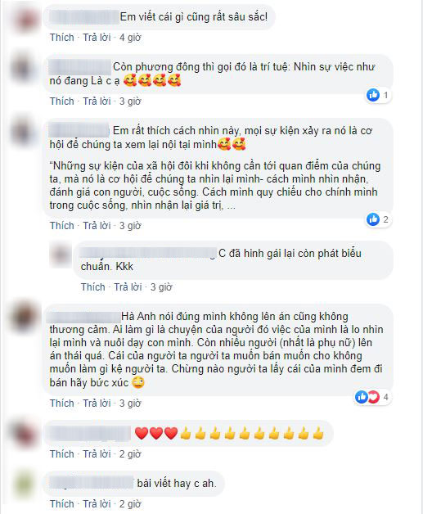Viewport: 423px width, 514px height.
Task: Reply to the 'Em viết cái gì' comment
Action: (97, 38)
